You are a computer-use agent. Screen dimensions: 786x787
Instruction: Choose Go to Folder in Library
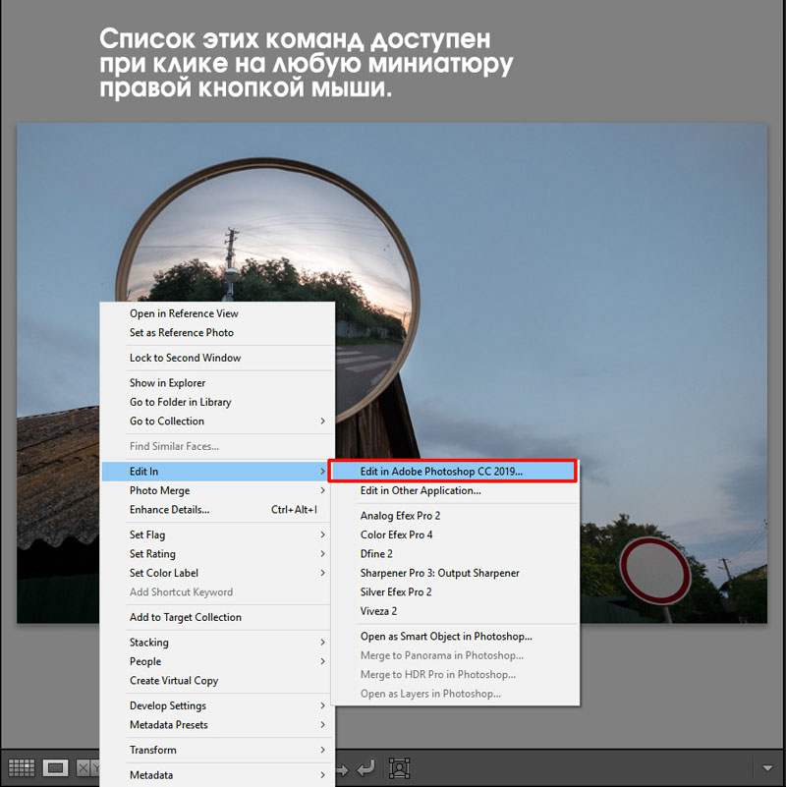218,402
